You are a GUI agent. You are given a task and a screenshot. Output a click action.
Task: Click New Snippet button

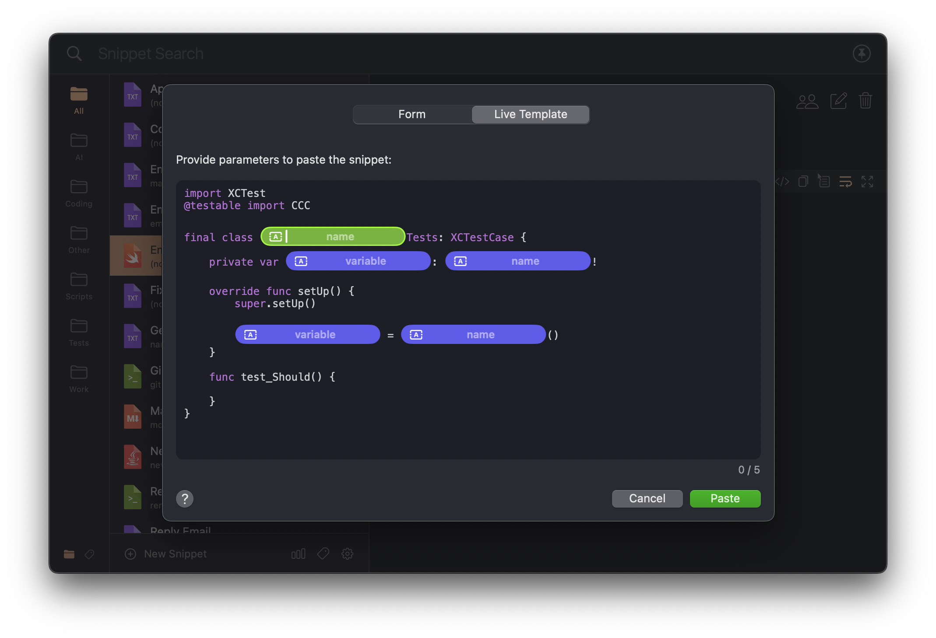(166, 554)
